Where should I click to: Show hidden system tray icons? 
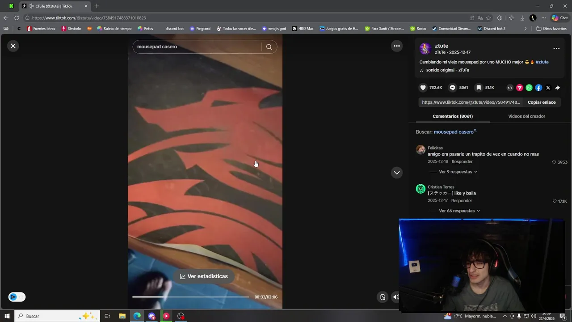point(505,316)
